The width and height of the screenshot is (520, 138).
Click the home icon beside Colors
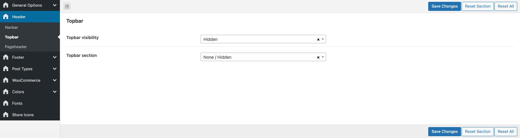(6, 92)
